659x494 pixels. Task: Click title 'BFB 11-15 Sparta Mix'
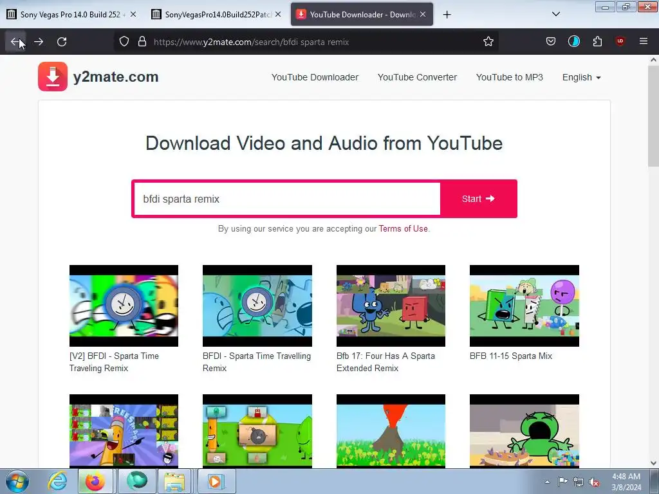510,356
